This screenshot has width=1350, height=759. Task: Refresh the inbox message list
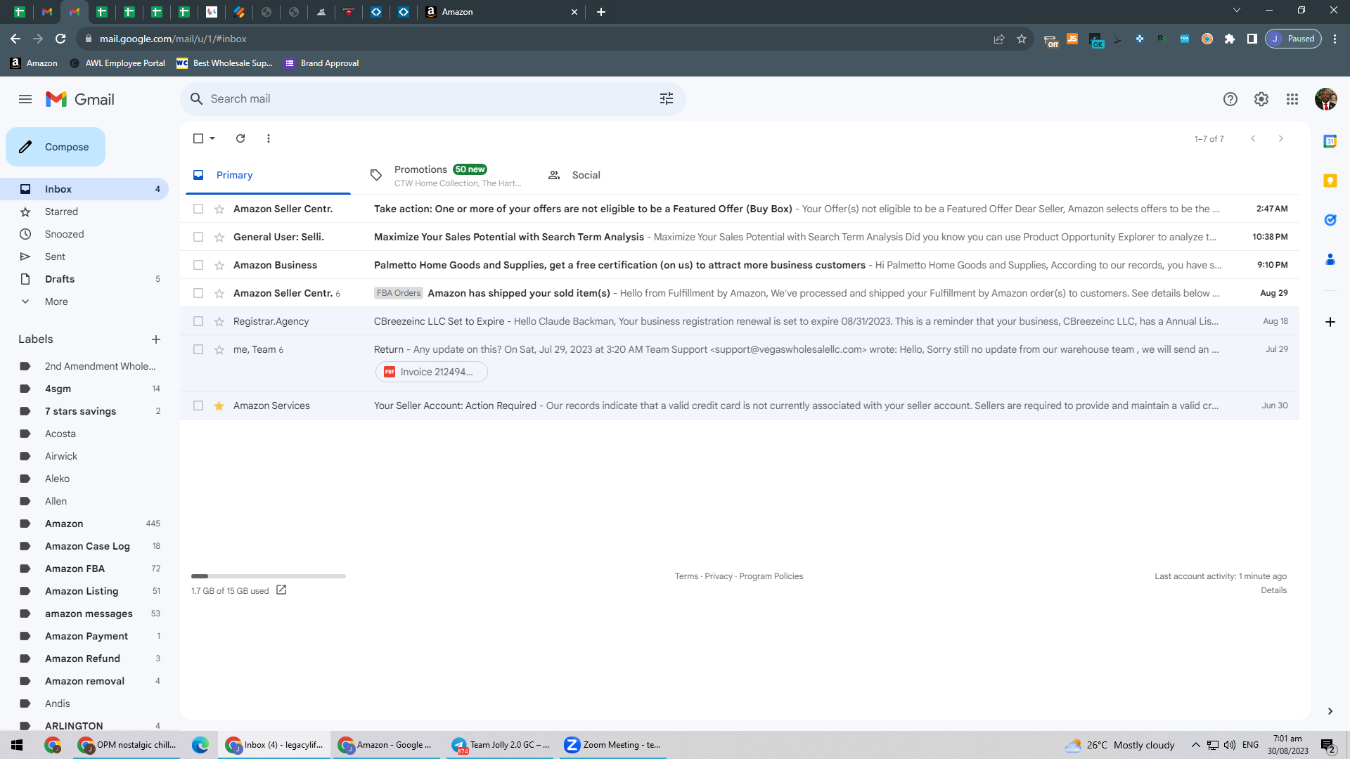click(240, 138)
